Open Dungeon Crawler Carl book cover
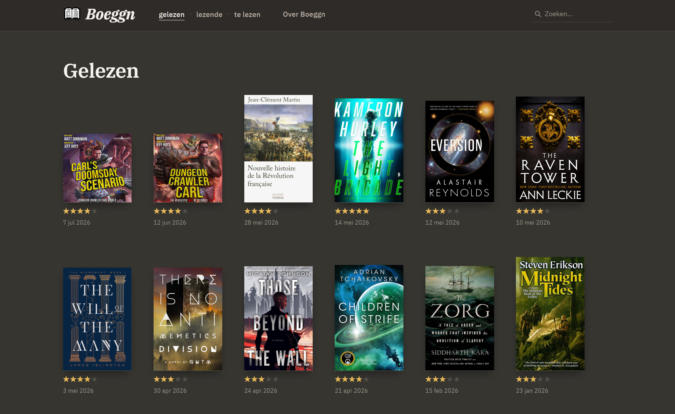 (188, 168)
